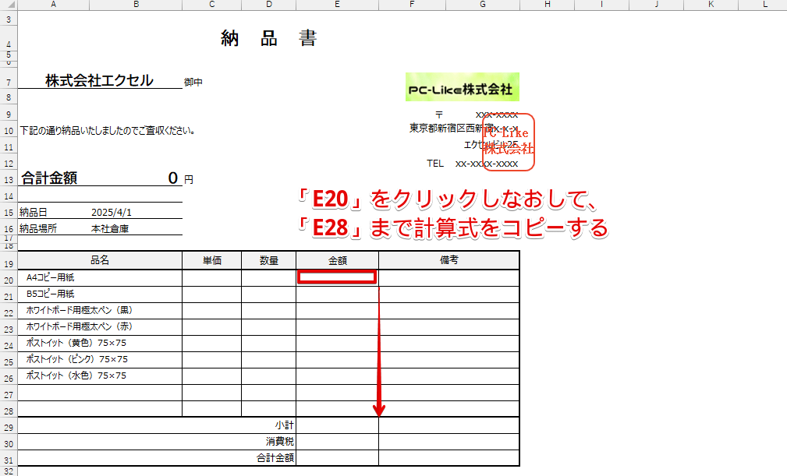This screenshot has height=476, width=787.
Task: Select column G header
Action: (482, 5)
